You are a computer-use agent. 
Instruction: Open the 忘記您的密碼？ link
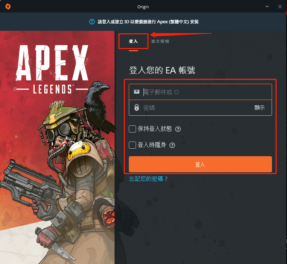[x=149, y=179]
